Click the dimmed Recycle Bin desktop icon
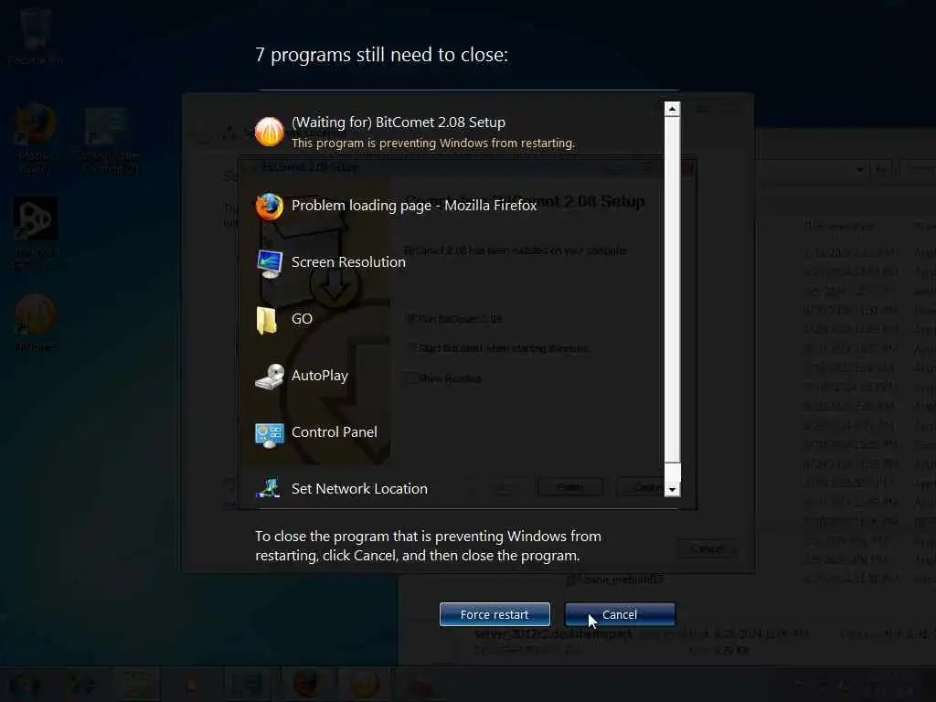The width and height of the screenshot is (936, 702). 36,36
